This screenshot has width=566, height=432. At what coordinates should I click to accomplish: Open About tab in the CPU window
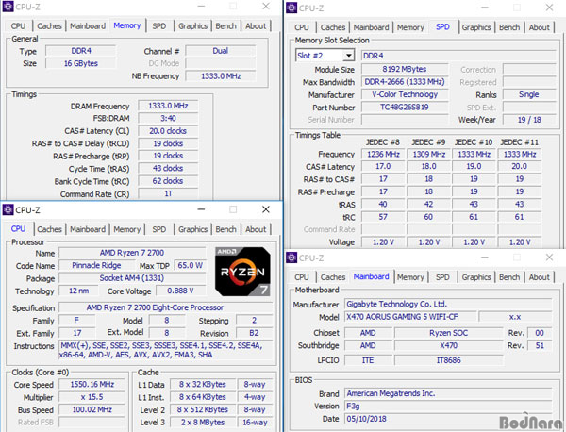point(256,229)
